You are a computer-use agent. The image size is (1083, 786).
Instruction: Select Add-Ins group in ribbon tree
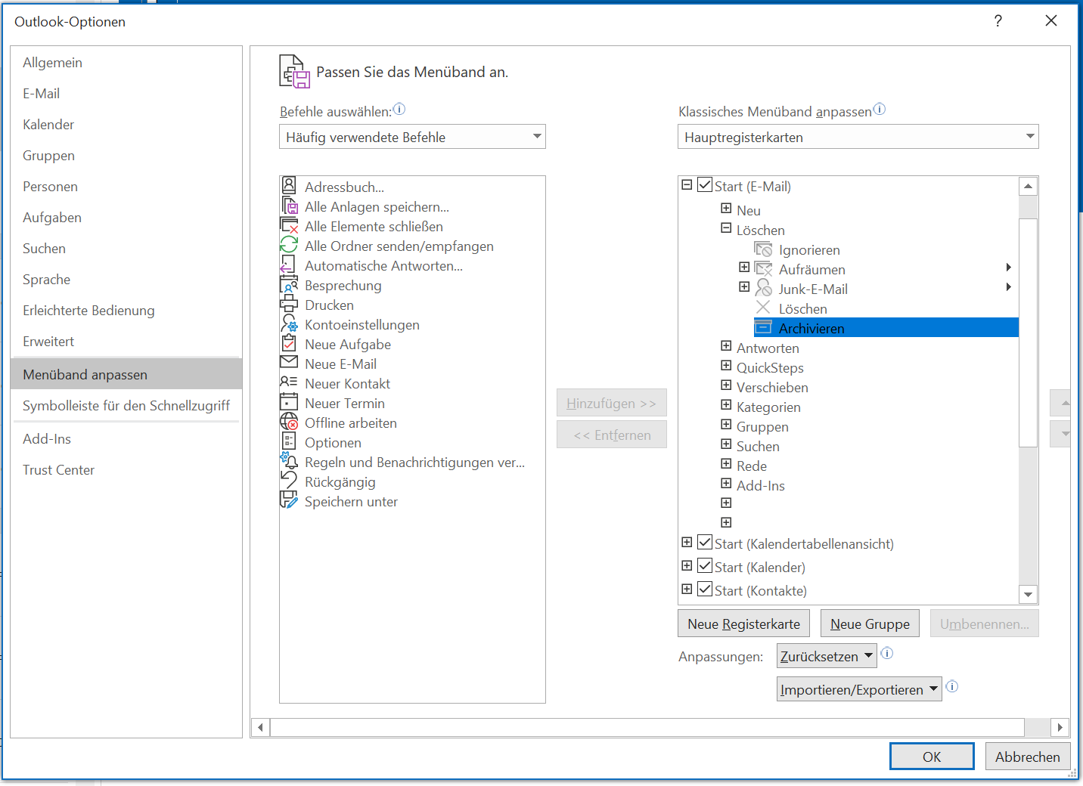[x=761, y=486]
